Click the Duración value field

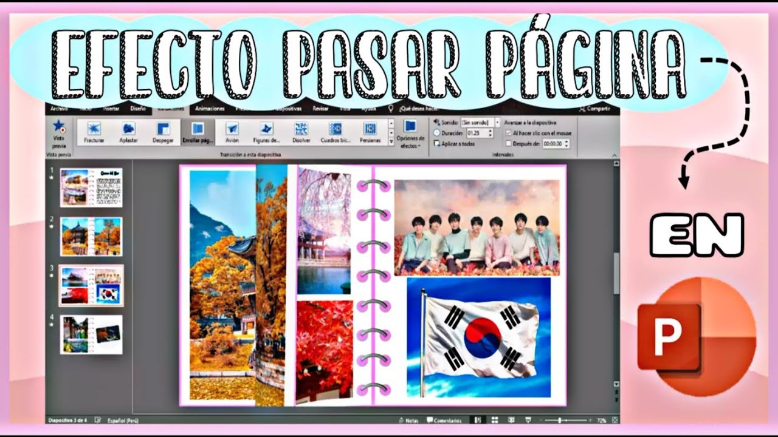coord(477,133)
